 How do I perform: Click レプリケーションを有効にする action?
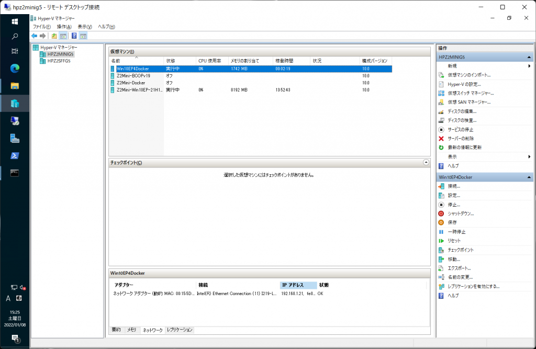(473, 286)
